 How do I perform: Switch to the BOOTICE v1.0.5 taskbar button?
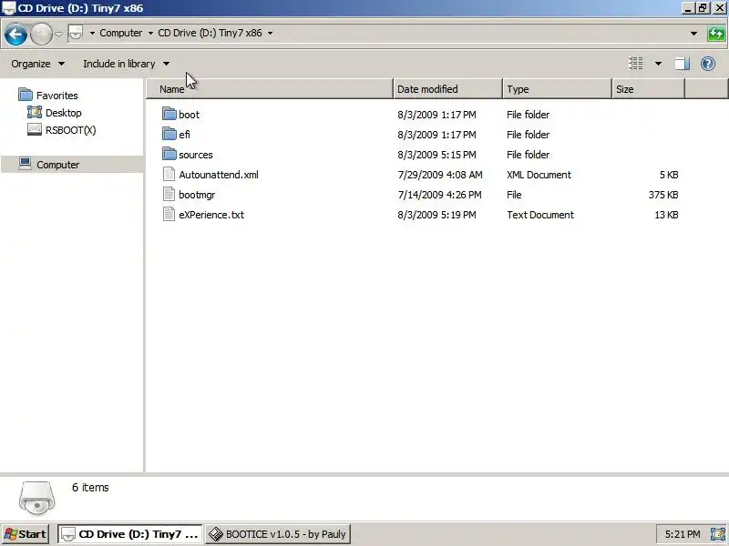[x=278, y=534]
